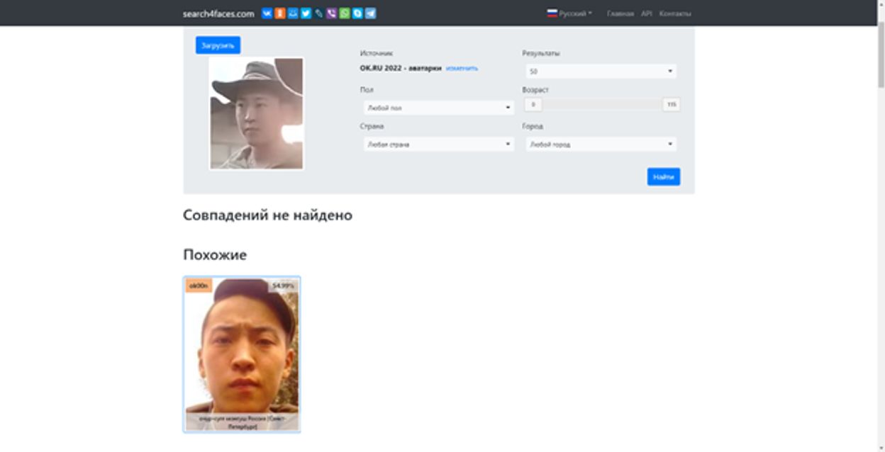Expand the Любой пол gender dropdown

(439, 106)
